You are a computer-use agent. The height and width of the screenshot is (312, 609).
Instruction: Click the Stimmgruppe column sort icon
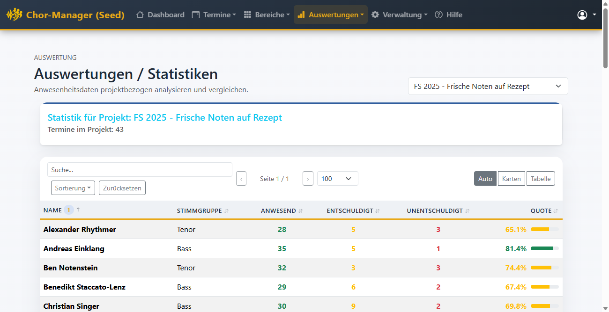[x=226, y=211]
